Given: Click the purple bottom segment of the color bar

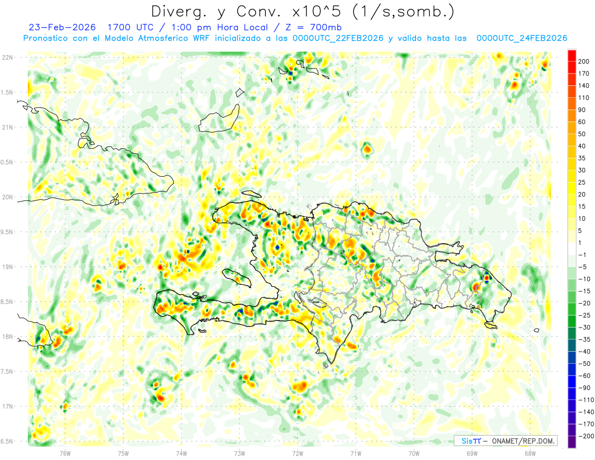Looking at the screenshot, I should point(572,442).
